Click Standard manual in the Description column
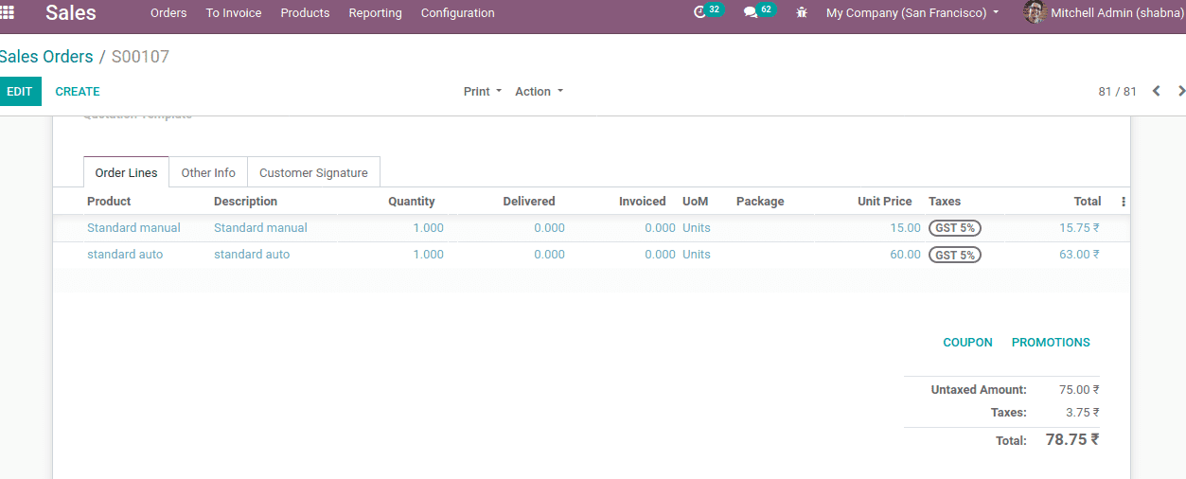Viewport: 1186px width, 479px height. point(260,228)
